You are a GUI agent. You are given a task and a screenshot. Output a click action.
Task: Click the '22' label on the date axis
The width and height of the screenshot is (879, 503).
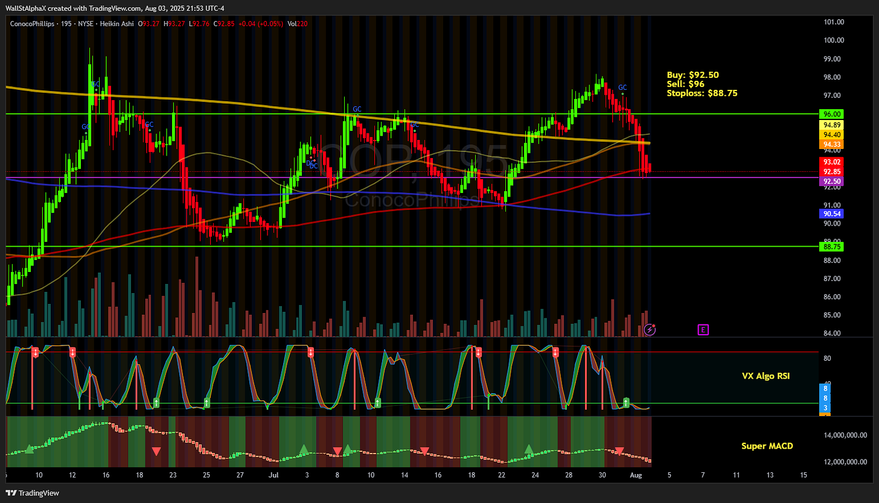502,475
